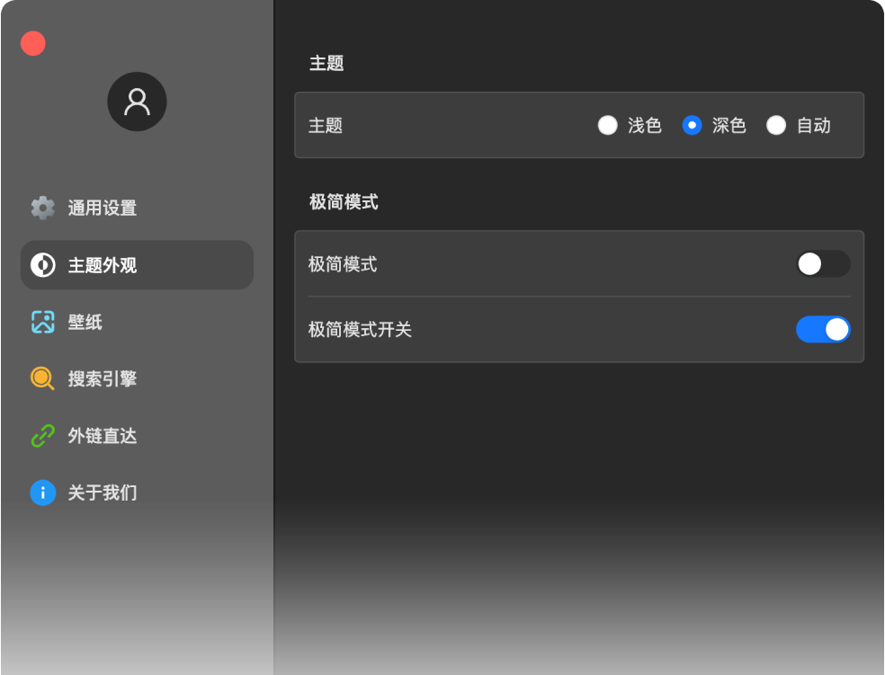Close the settings window with red button
885x675 pixels.
point(33,43)
